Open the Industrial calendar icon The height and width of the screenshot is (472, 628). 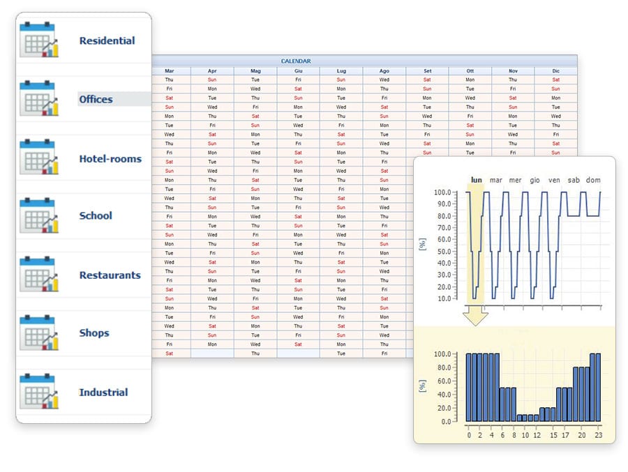(40, 391)
